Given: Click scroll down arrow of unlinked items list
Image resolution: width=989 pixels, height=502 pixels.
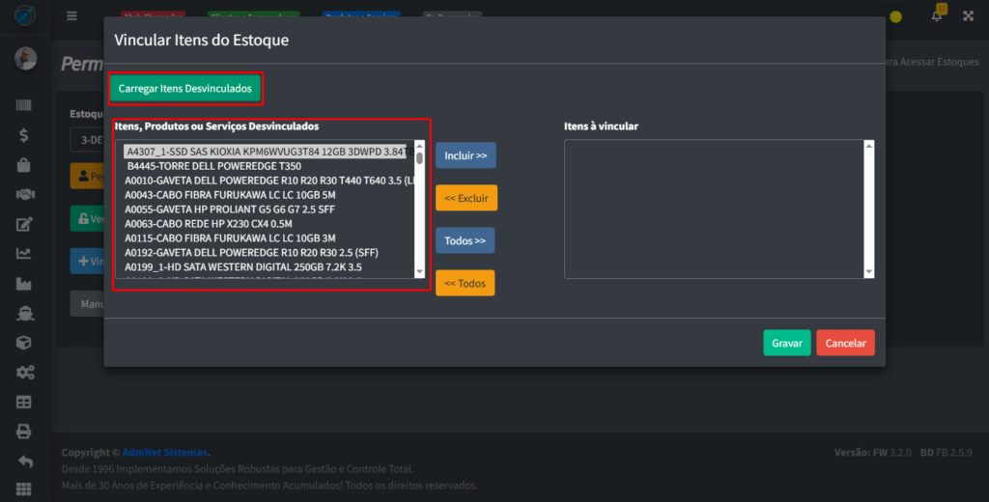Looking at the screenshot, I should click(419, 272).
